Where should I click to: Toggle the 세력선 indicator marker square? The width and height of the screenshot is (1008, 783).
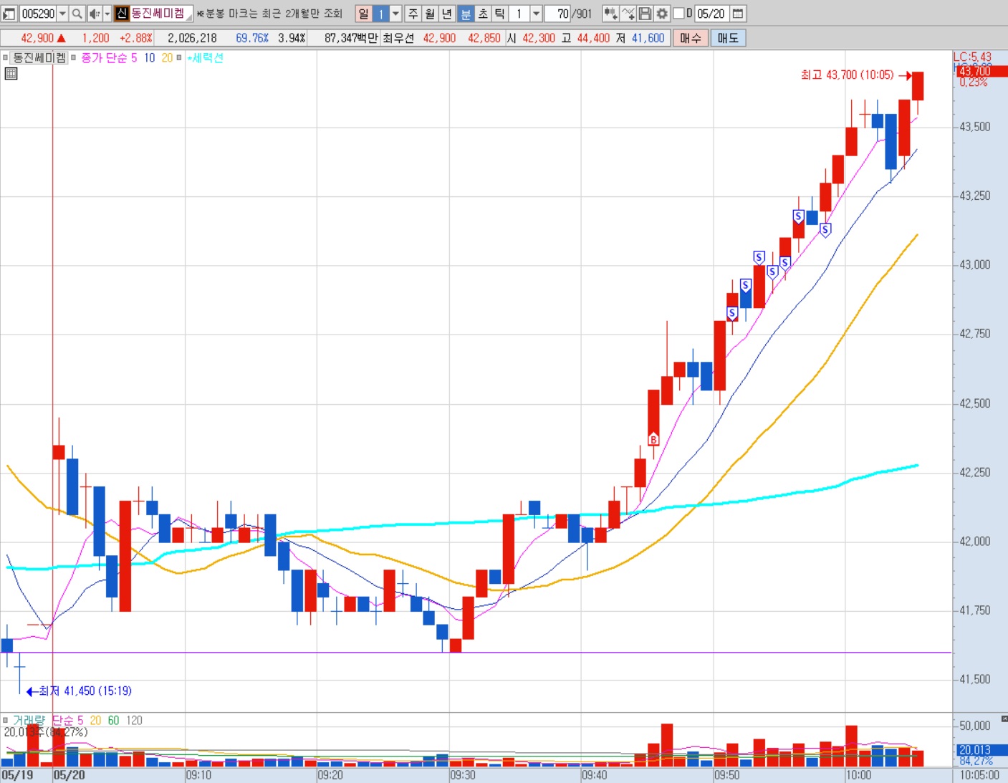tap(179, 58)
